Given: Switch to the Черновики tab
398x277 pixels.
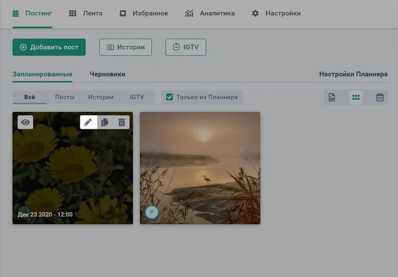Looking at the screenshot, I should point(107,74).
